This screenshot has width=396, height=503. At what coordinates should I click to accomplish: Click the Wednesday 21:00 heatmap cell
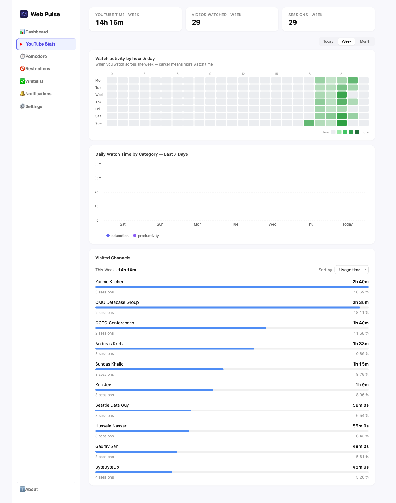point(342,95)
